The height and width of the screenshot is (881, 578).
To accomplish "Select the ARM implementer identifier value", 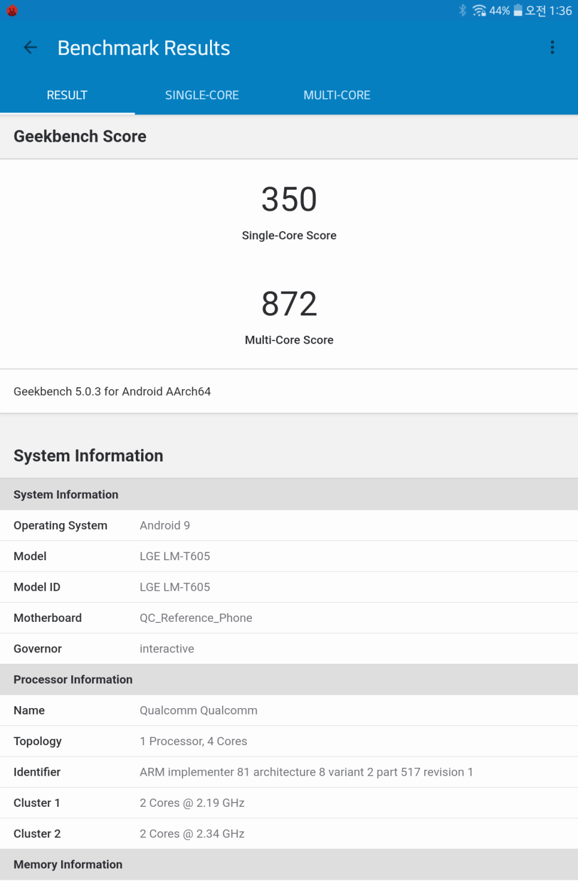I will [306, 772].
